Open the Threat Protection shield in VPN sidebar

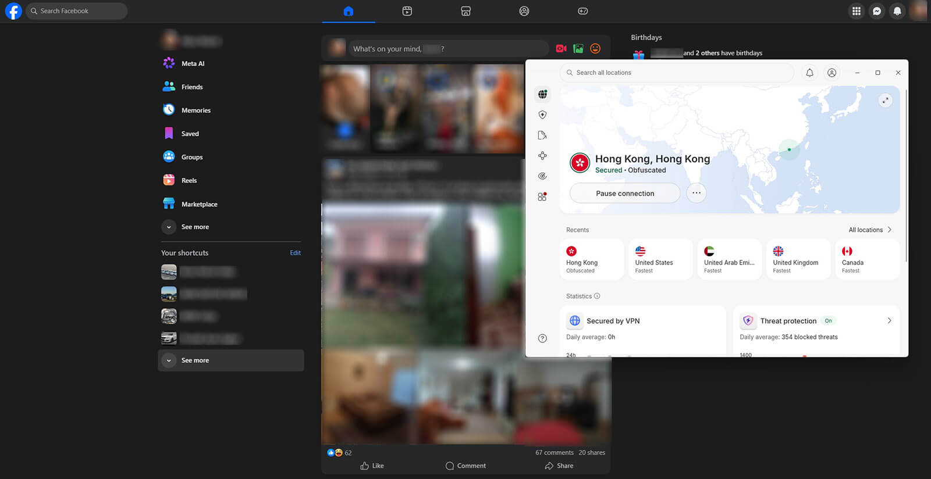(x=542, y=115)
